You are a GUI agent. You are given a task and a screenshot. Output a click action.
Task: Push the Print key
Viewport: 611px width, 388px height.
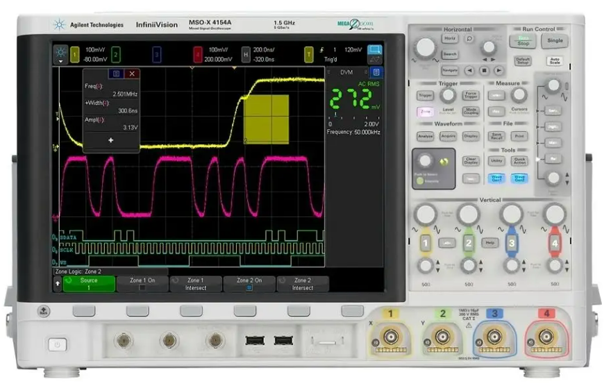(x=519, y=136)
